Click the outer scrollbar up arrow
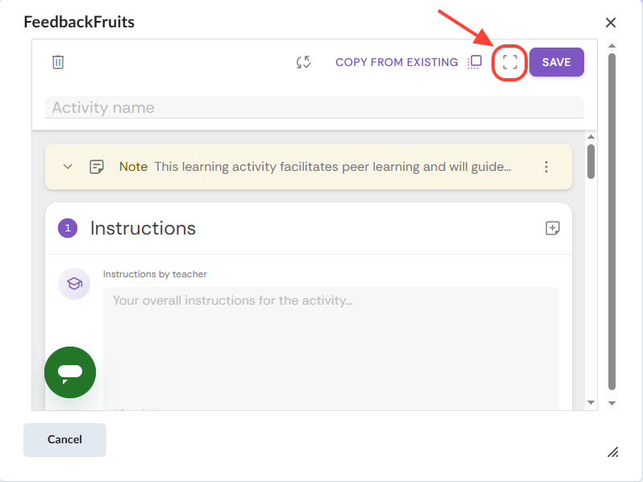The width and height of the screenshot is (643, 482). (x=612, y=46)
